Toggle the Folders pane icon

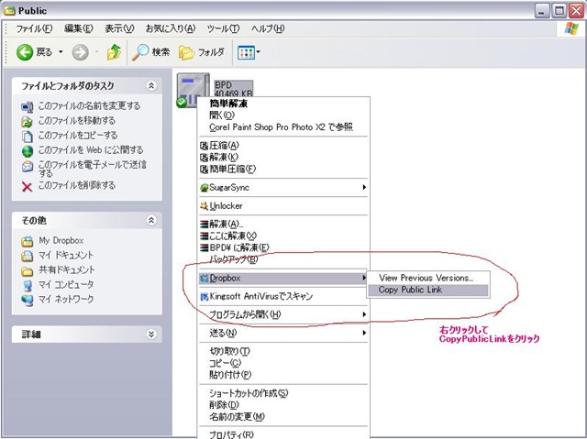click(x=186, y=52)
